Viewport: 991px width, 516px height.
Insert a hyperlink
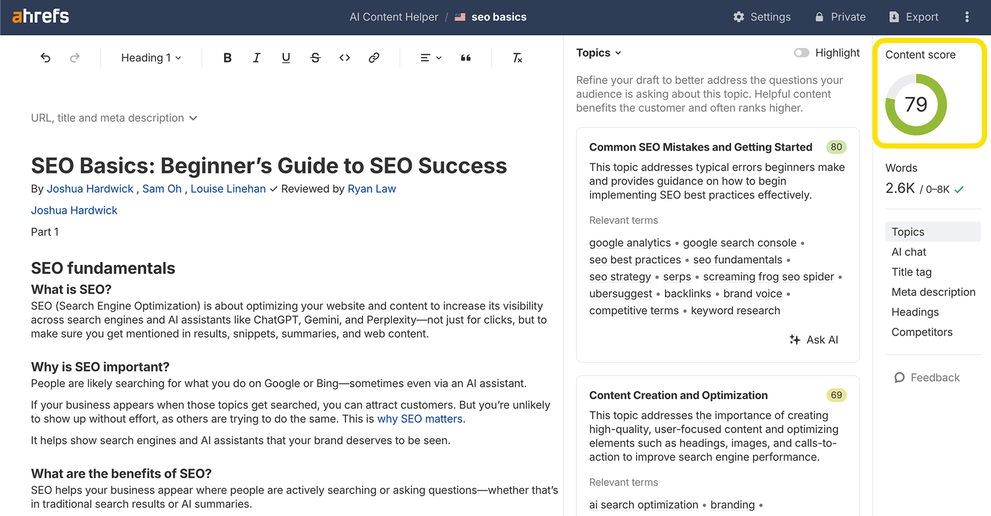(x=374, y=57)
